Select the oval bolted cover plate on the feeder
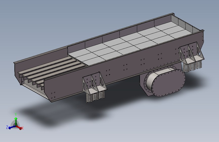 (x=168, y=83)
